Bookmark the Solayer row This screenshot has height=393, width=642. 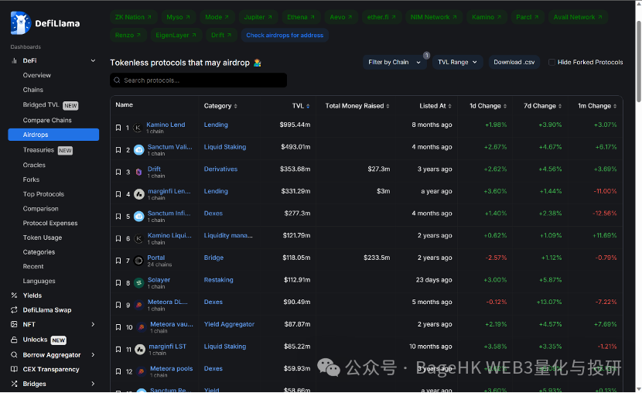pos(118,283)
